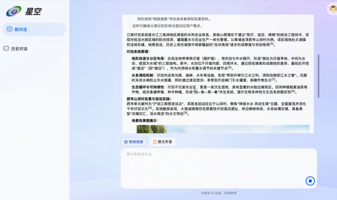This screenshot has width=337, height=200.
Task: Click the globe icon on 联网搜索 button
Action: [x=126, y=142]
